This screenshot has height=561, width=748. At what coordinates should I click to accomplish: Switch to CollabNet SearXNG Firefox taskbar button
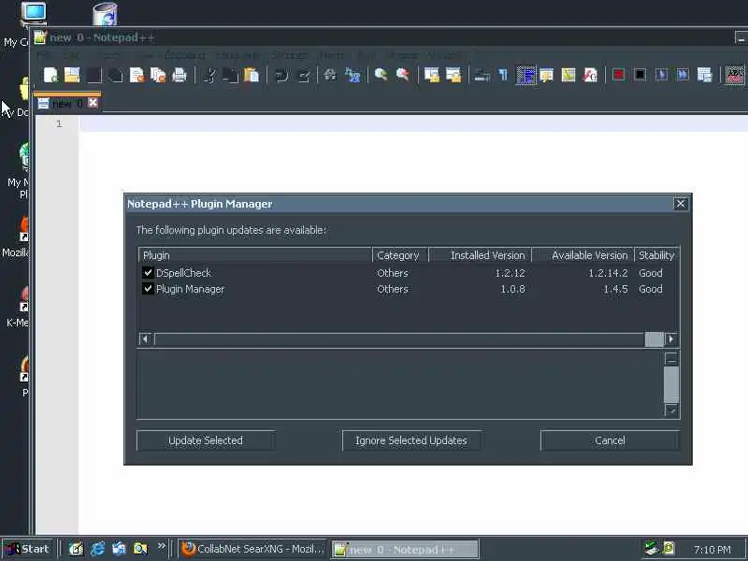click(252, 549)
